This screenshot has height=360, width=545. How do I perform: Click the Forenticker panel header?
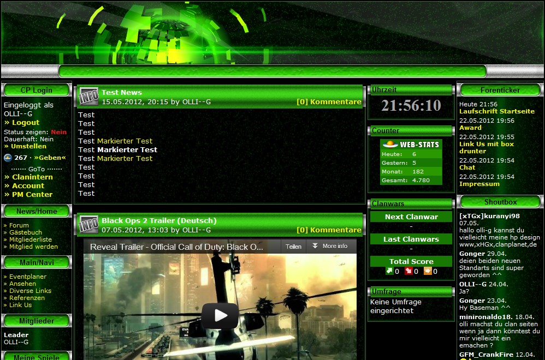pos(500,90)
